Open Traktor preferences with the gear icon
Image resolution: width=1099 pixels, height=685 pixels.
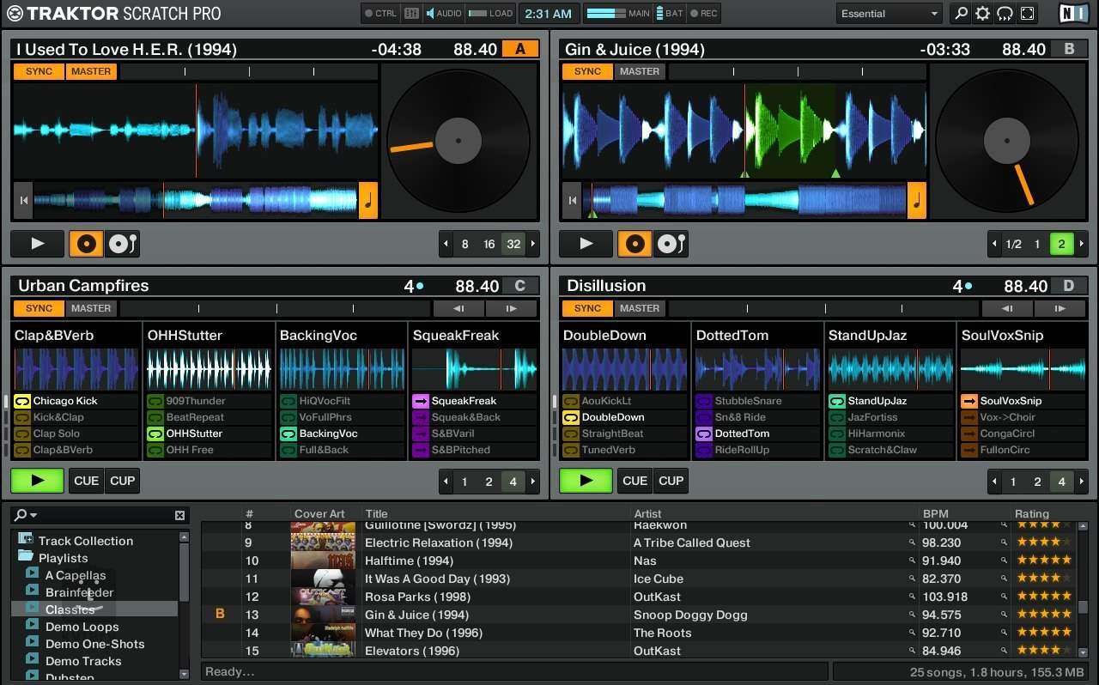pos(980,13)
